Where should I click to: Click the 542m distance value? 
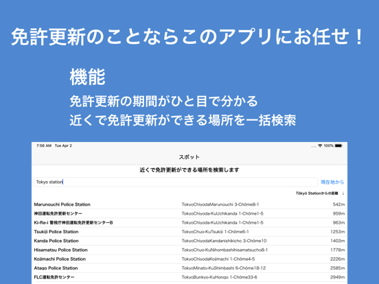[x=338, y=204]
